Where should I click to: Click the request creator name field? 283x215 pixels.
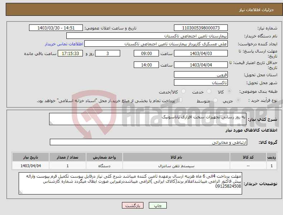[156, 44]
